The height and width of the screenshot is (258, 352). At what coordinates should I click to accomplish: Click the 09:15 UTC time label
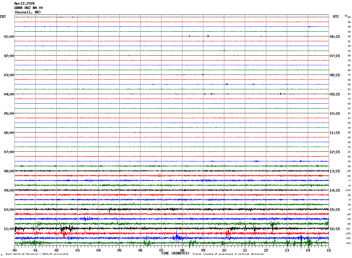coord(335,94)
